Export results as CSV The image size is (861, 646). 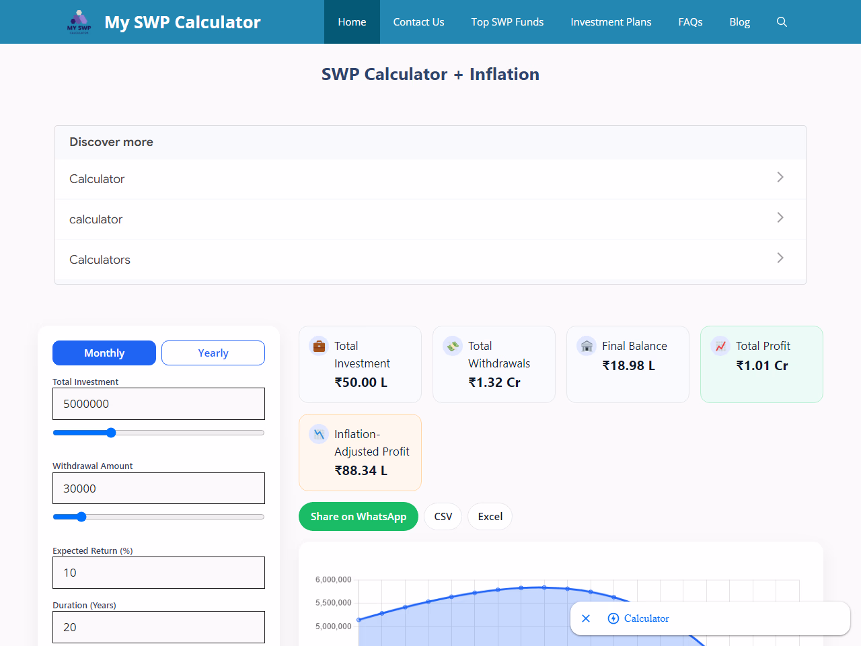tap(443, 517)
